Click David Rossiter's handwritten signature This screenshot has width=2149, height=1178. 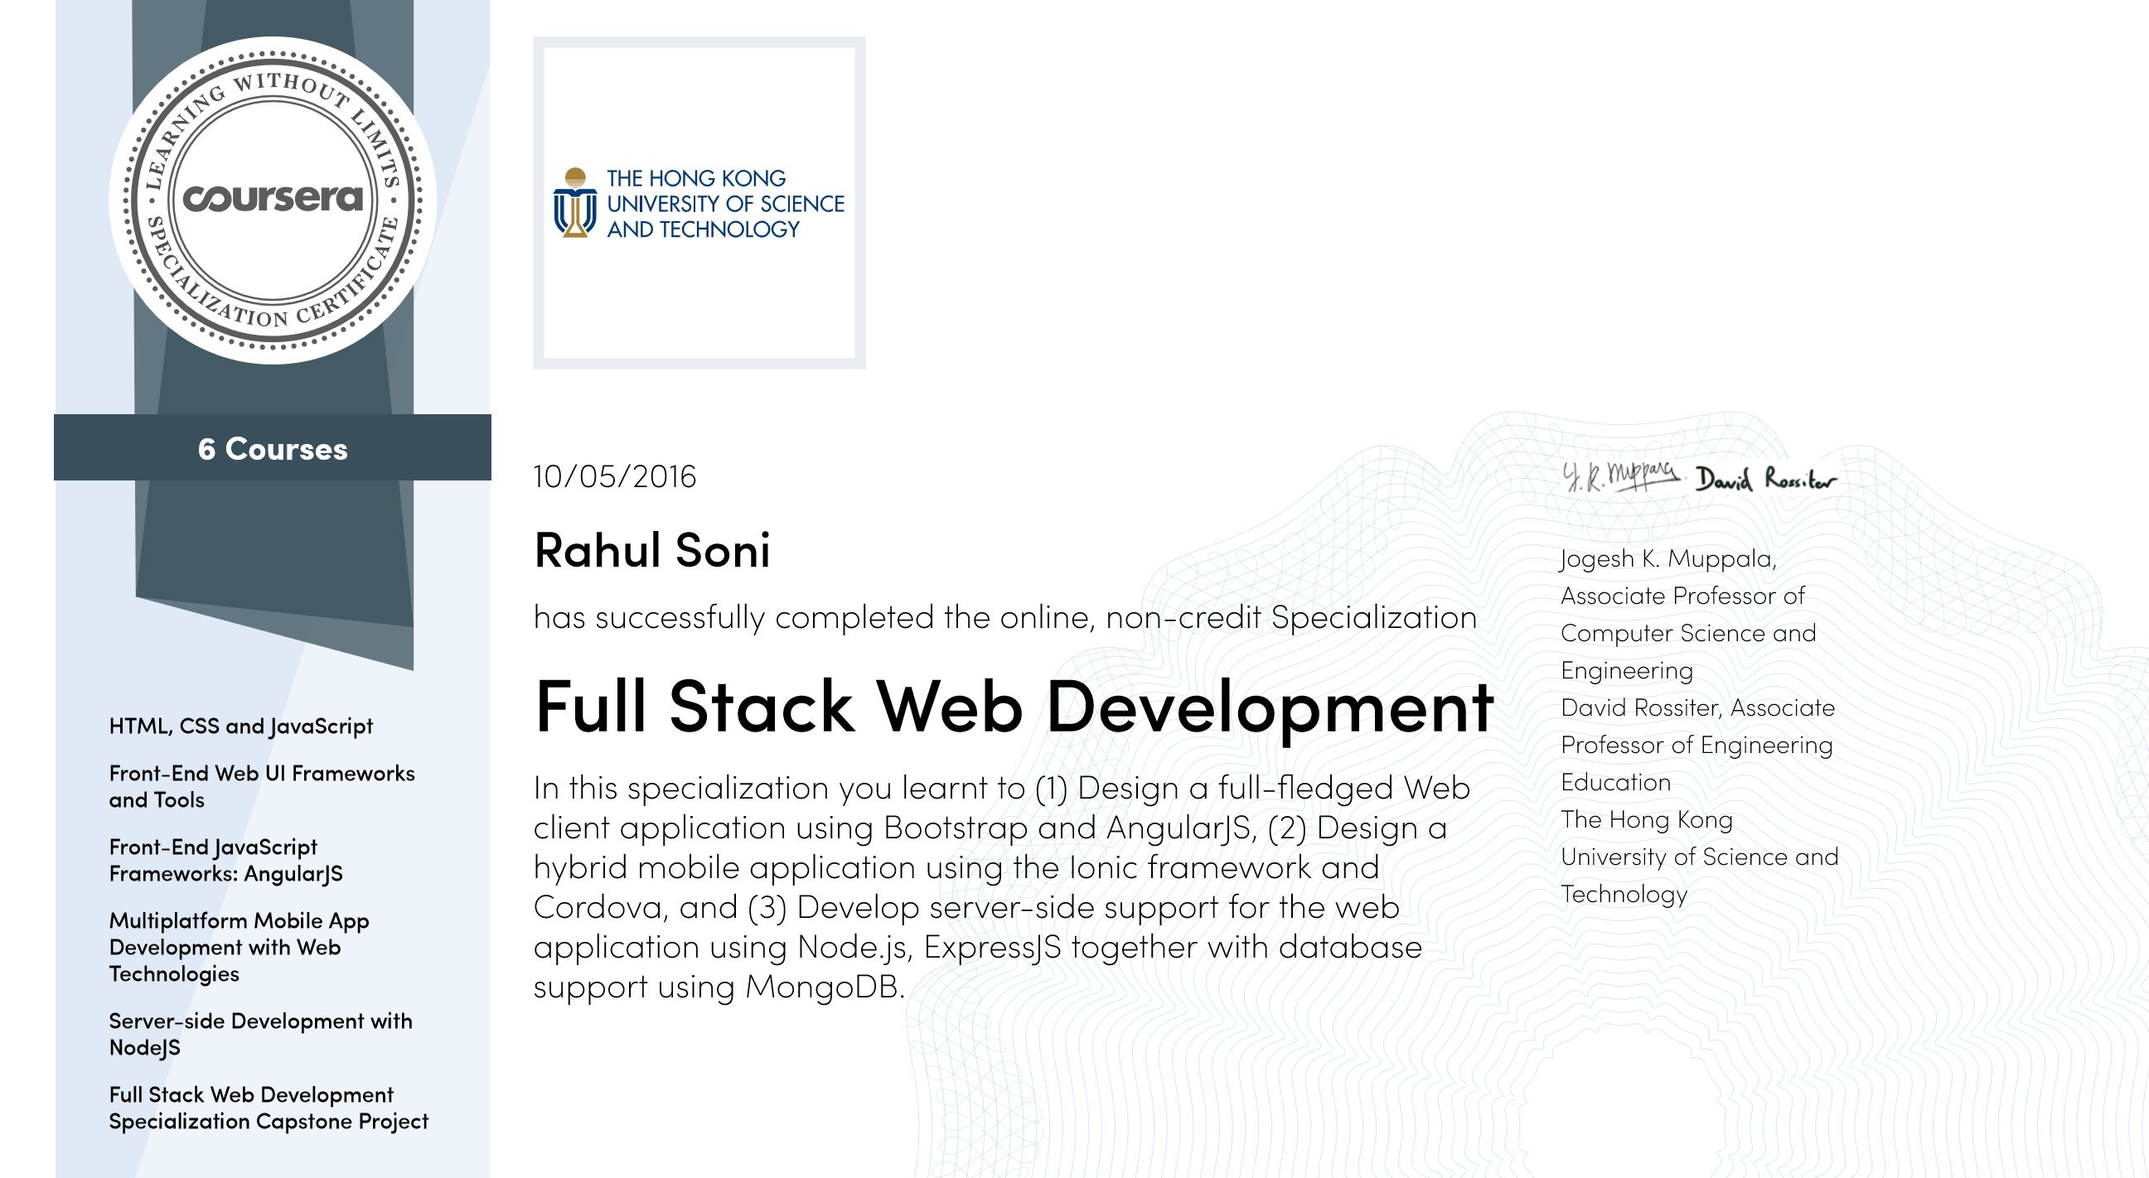point(1764,480)
